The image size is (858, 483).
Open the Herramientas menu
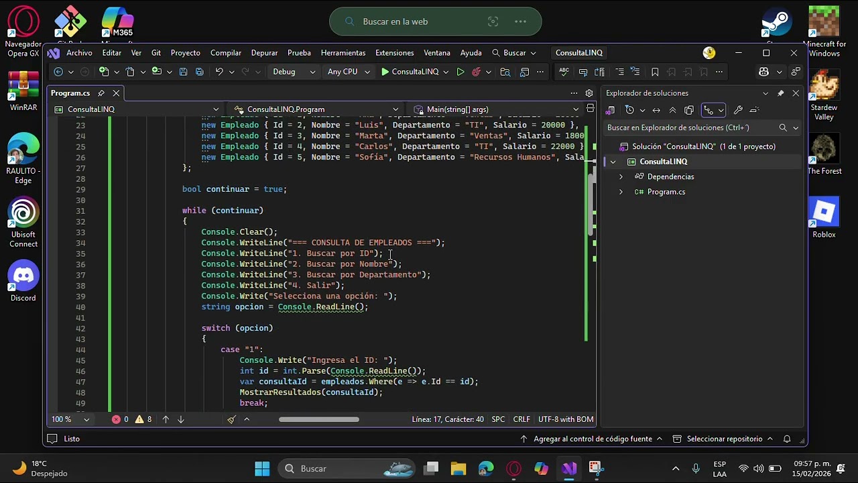pos(343,53)
